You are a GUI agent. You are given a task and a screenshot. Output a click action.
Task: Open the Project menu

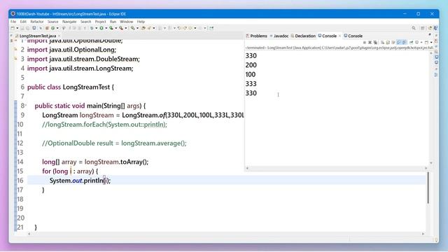pos(101,22)
